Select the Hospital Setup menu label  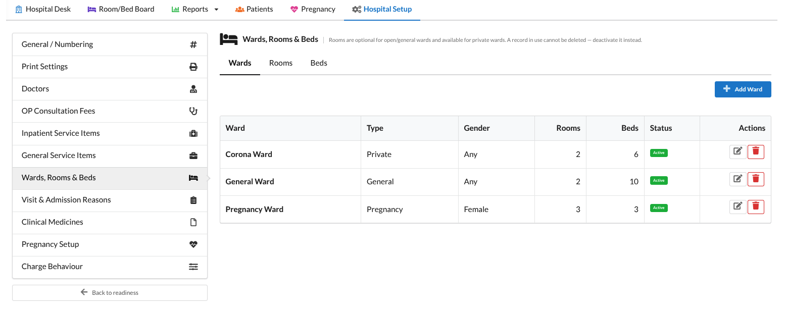[x=387, y=9]
